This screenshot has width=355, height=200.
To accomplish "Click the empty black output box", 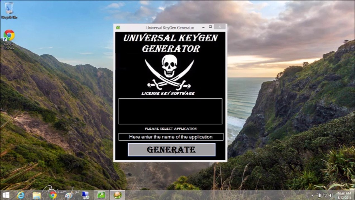I will [170, 111].
